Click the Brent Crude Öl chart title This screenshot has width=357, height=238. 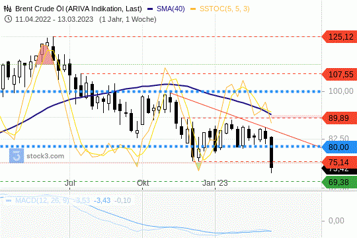(x=78, y=9)
